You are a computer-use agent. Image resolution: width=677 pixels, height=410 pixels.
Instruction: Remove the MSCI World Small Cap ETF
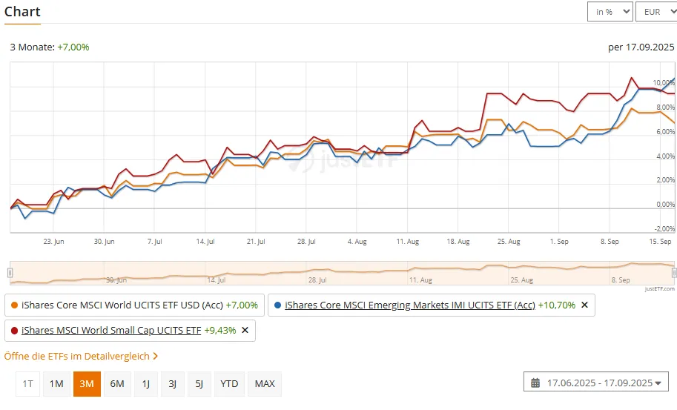pos(245,330)
